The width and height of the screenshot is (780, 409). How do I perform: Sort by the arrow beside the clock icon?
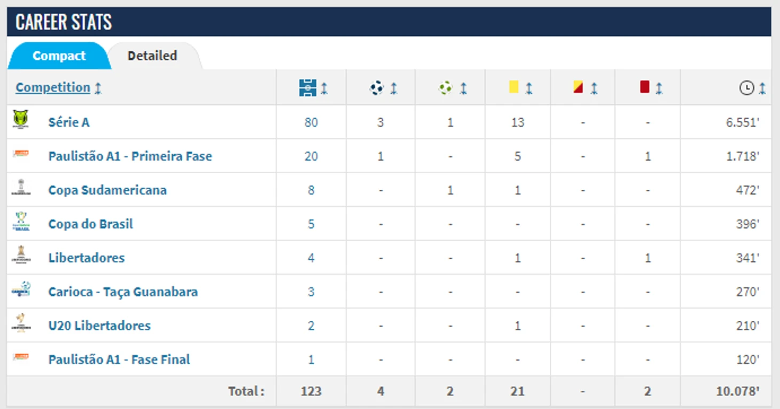(762, 88)
